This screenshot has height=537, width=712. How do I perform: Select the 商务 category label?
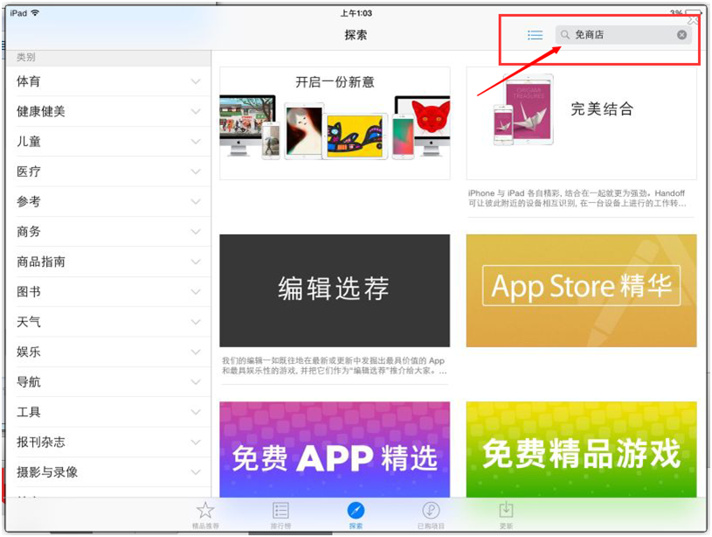29,232
